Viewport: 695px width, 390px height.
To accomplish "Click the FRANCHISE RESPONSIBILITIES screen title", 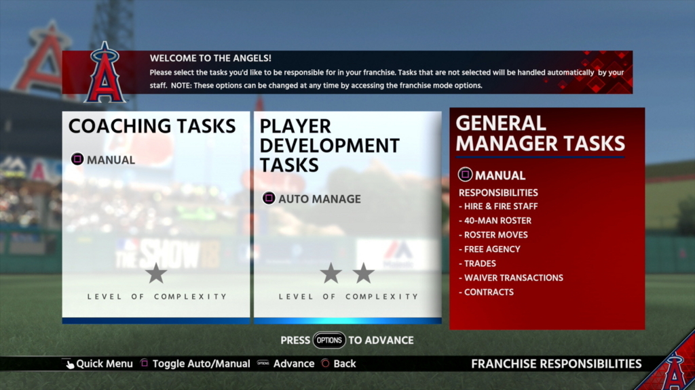I will 557,364.
